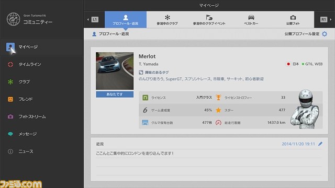Switch to the 参加中のクラブ tab
Viewport: 335px width, 188px height.
click(x=167, y=20)
